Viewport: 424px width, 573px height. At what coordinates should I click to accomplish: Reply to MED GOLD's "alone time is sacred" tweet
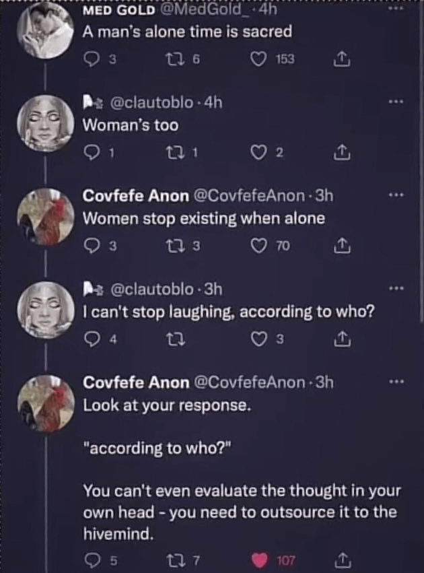(91, 59)
